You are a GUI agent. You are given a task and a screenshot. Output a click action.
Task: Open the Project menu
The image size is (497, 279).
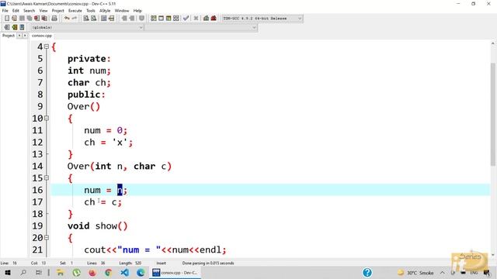tap(57, 11)
